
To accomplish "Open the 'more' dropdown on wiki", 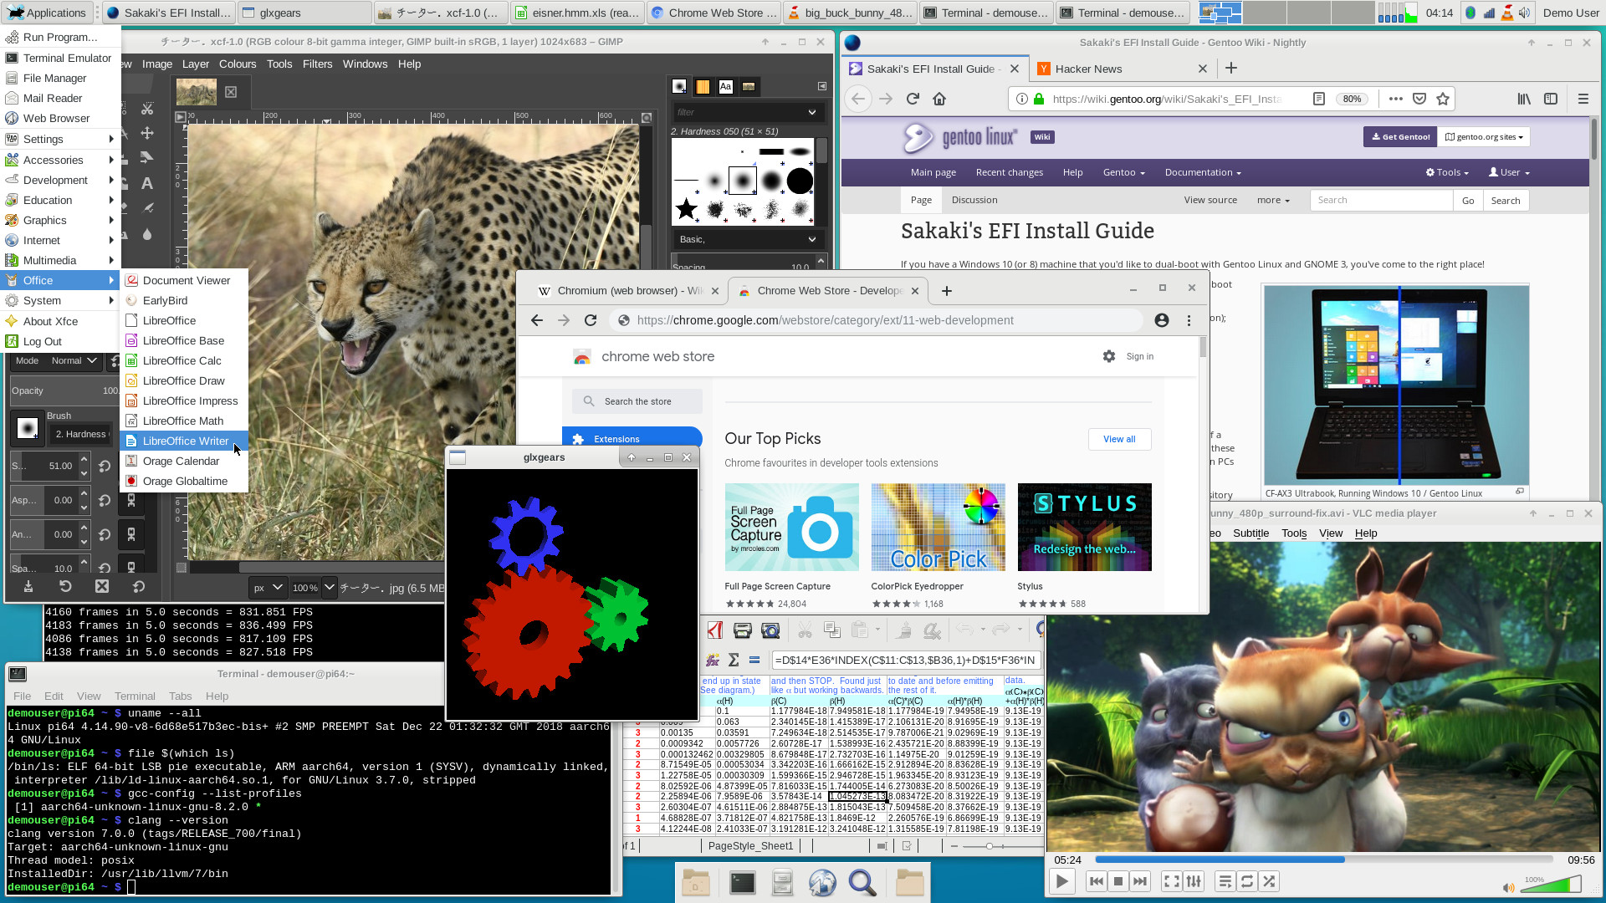I will tap(1272, 201).
